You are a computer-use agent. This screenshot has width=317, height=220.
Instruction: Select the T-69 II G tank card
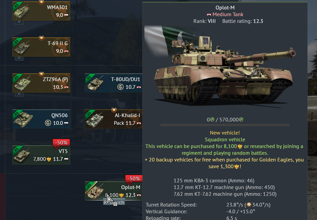[x=41, y=47]
